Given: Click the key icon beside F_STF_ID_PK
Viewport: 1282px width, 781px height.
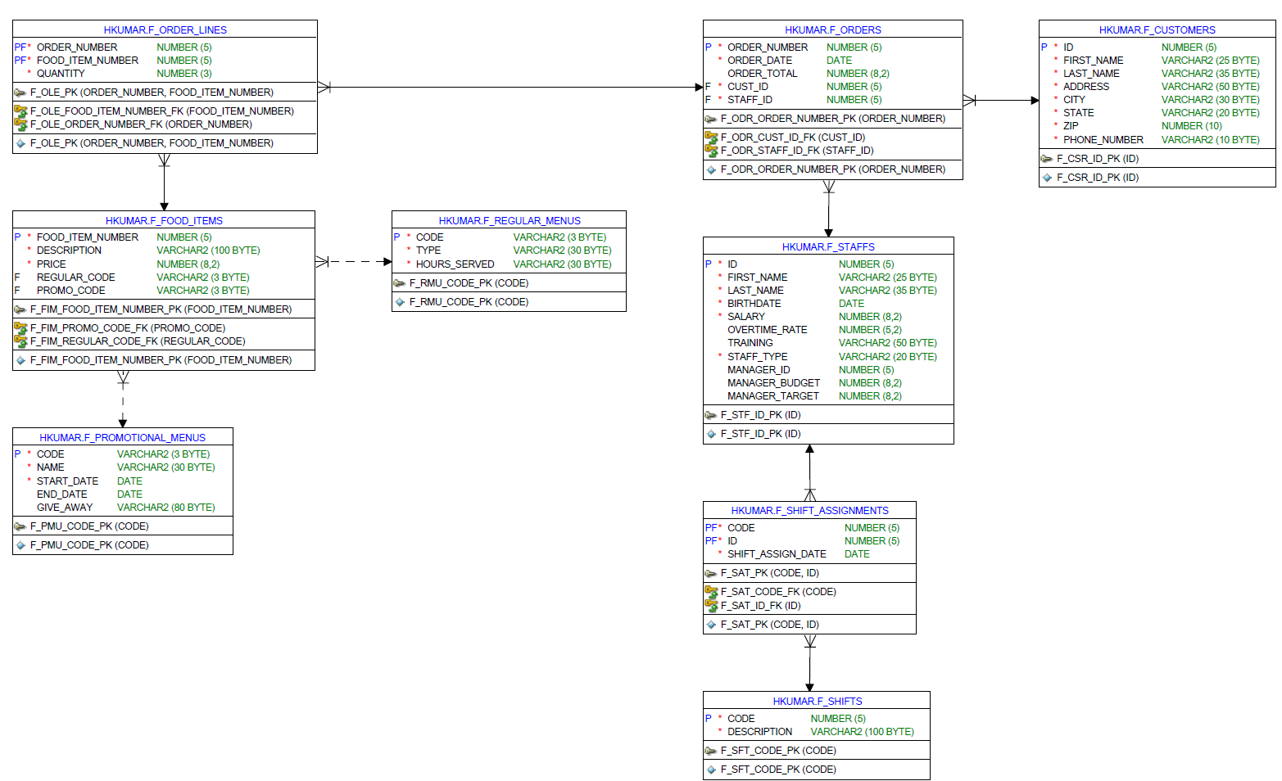Looking at the screenshot, I should 711,415.
